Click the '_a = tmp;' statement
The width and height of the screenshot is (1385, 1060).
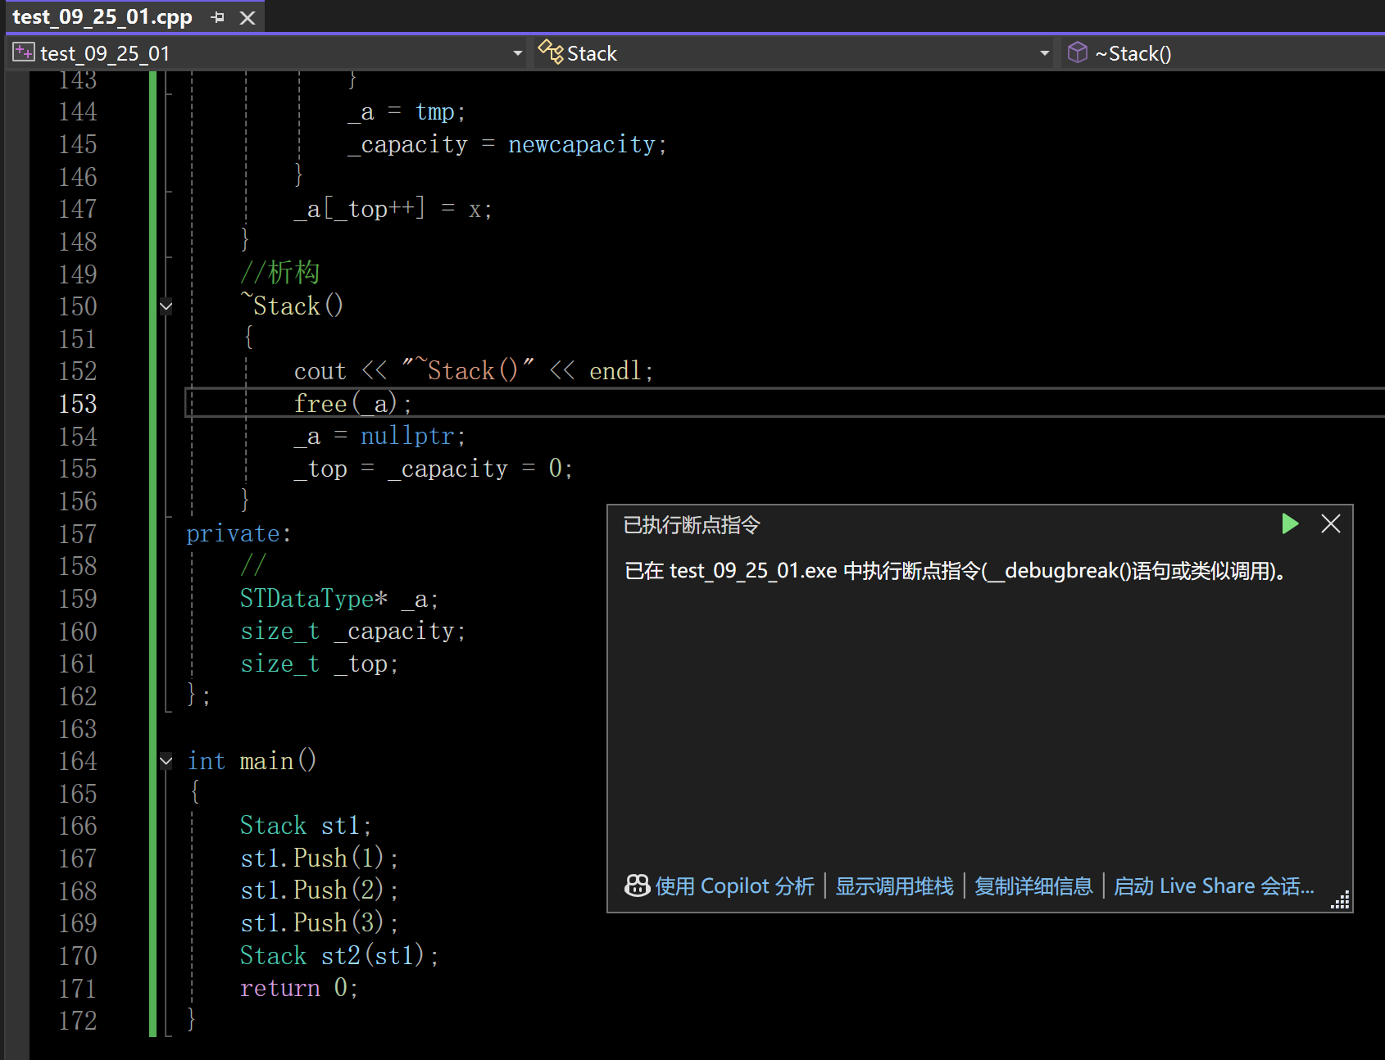407,112
